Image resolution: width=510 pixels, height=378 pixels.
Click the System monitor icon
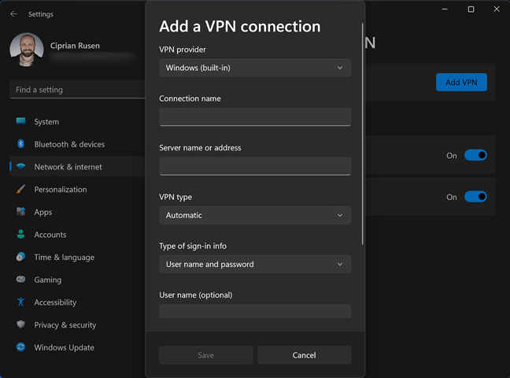[x=20, y=121]
